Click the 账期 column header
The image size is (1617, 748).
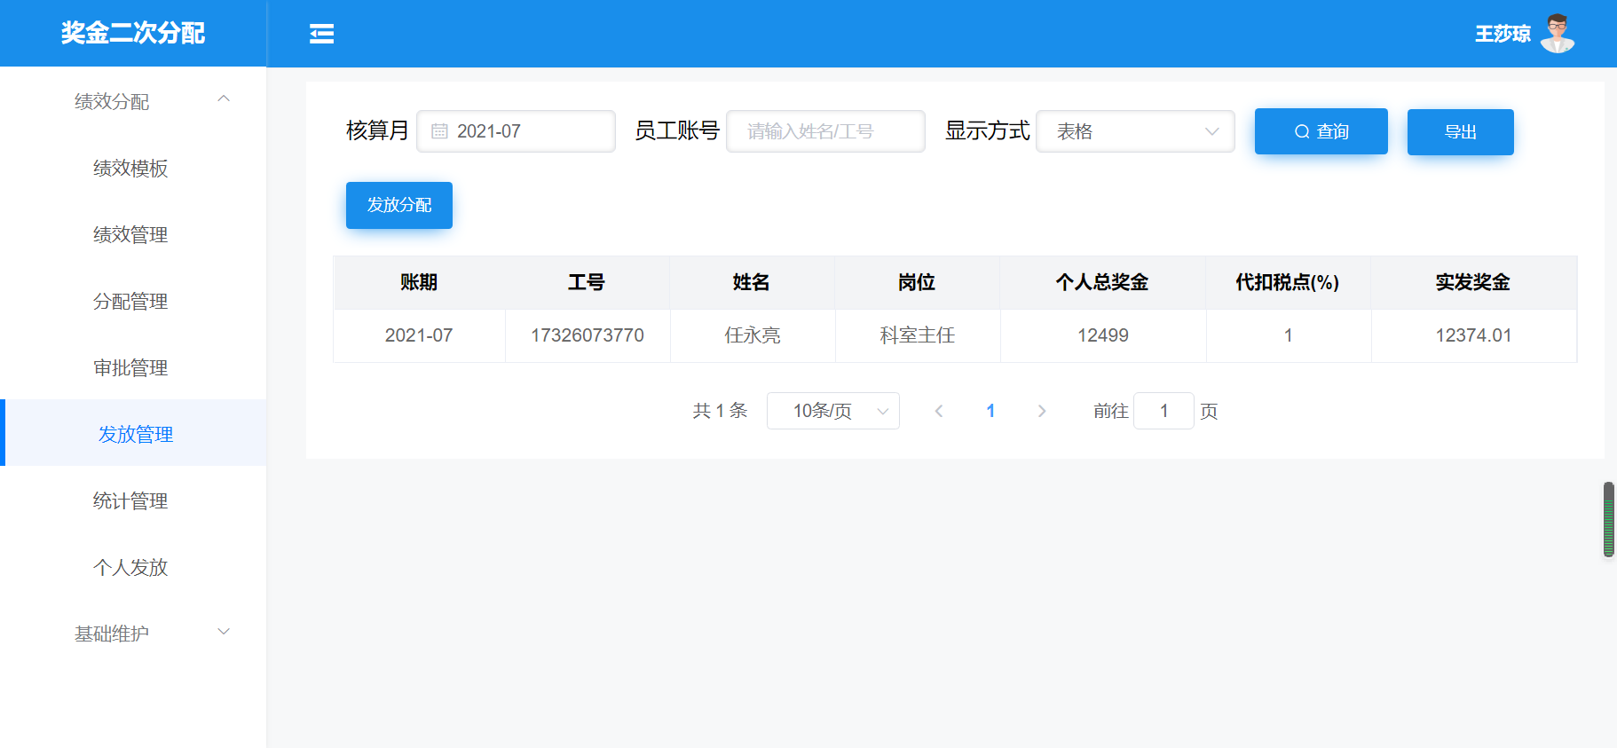point(419,282)
